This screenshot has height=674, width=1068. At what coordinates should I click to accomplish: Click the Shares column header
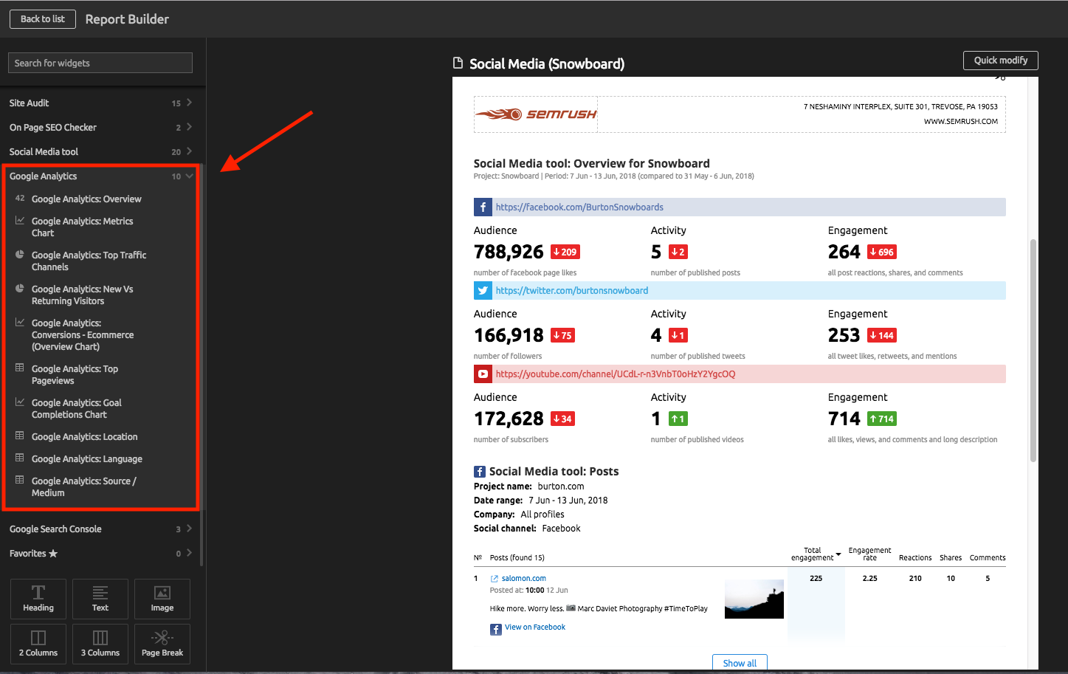951,558
